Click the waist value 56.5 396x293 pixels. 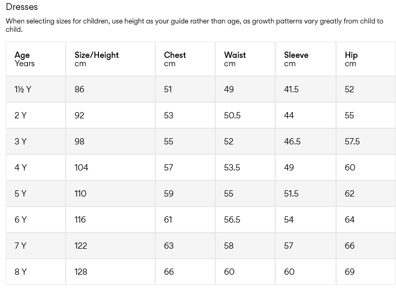(x=232, y=219)
